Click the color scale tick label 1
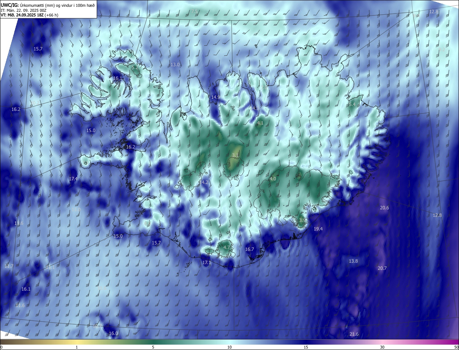The height and width of the screenshot is (350, 459). point(77,347)
